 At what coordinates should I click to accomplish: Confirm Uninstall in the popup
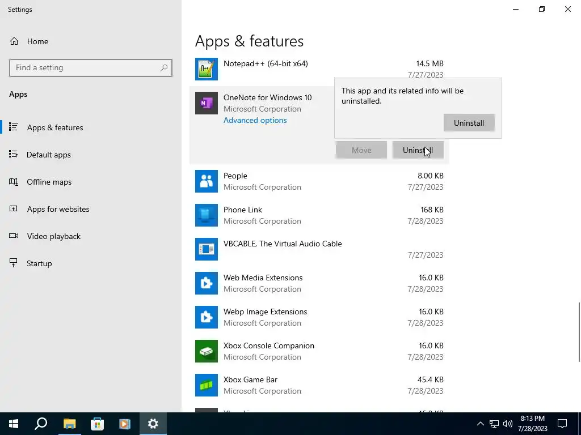(x=469, y=123)
